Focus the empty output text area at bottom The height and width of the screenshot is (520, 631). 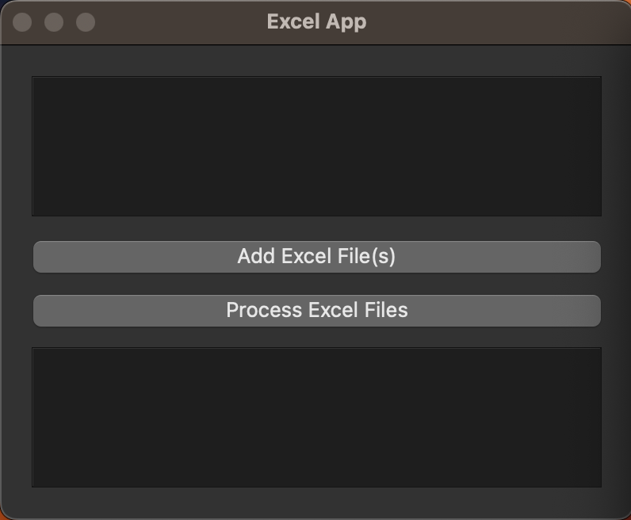click(x=317, y=418)
